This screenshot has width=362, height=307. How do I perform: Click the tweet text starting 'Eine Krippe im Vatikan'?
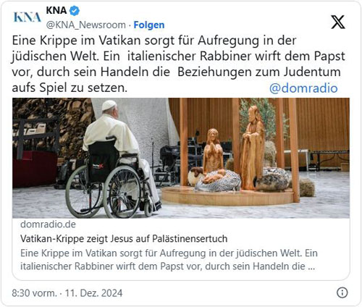tap(178, 64)
